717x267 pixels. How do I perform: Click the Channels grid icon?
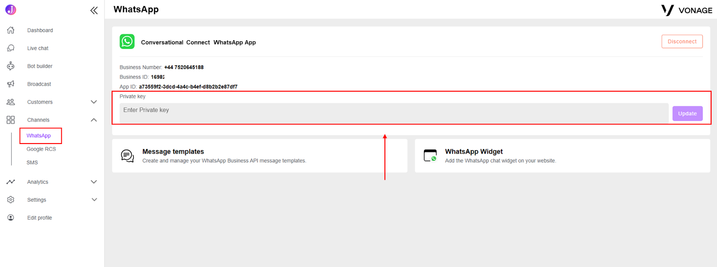[x=11, y=120]
